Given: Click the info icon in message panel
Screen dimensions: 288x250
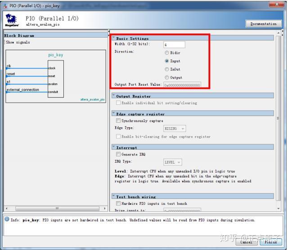Looking at the screenshot, I should pos(7,219).
